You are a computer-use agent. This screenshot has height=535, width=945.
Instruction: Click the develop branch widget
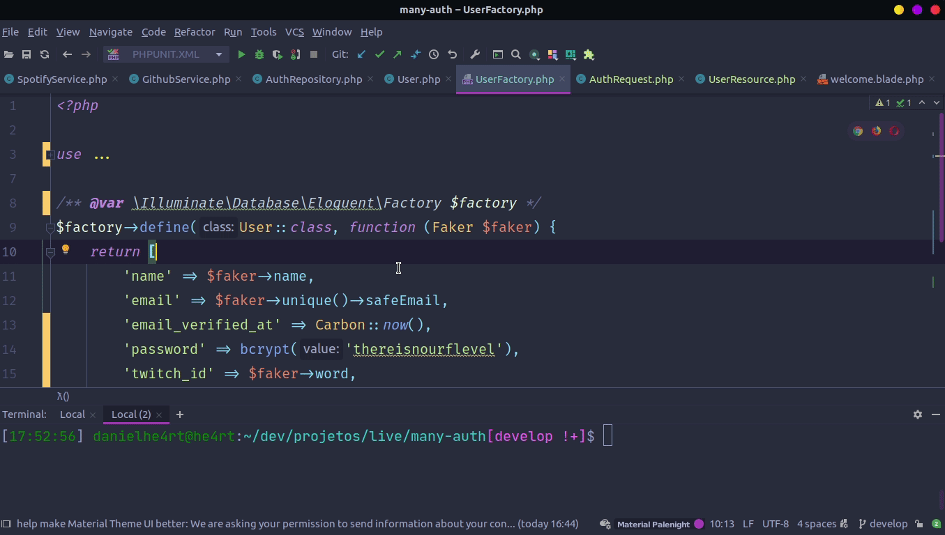click(x=883, y=524)
